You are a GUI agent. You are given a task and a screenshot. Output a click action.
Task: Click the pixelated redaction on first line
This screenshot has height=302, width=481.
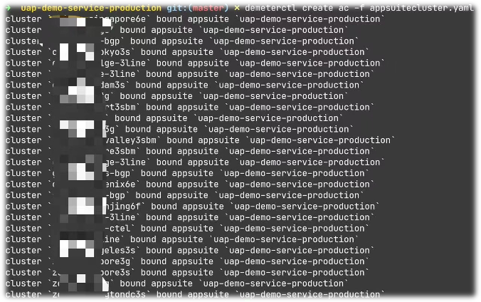point(80,21)
